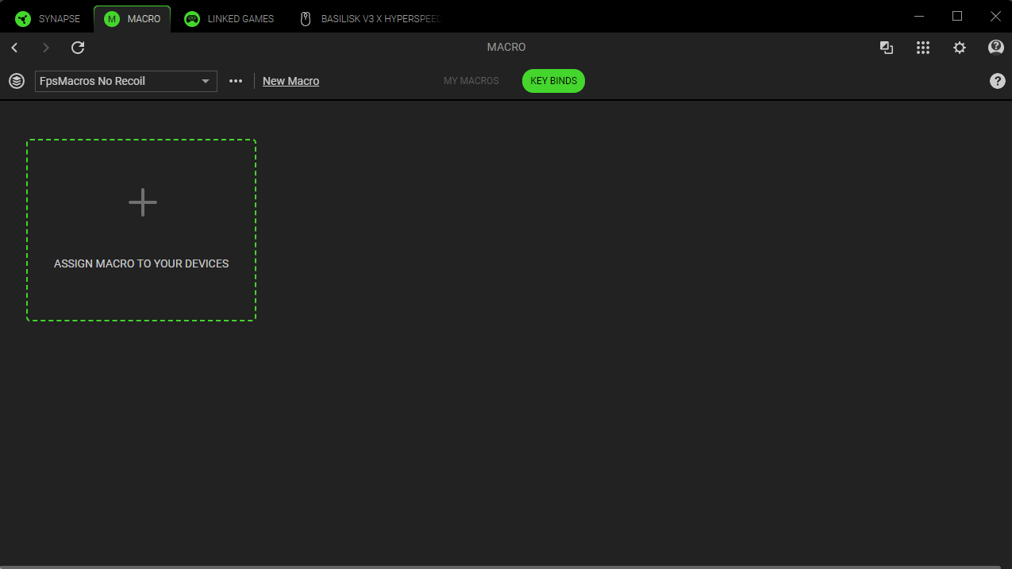
Task: Click Assign Macro To Your Devices tile
Action: coord(141,230)
